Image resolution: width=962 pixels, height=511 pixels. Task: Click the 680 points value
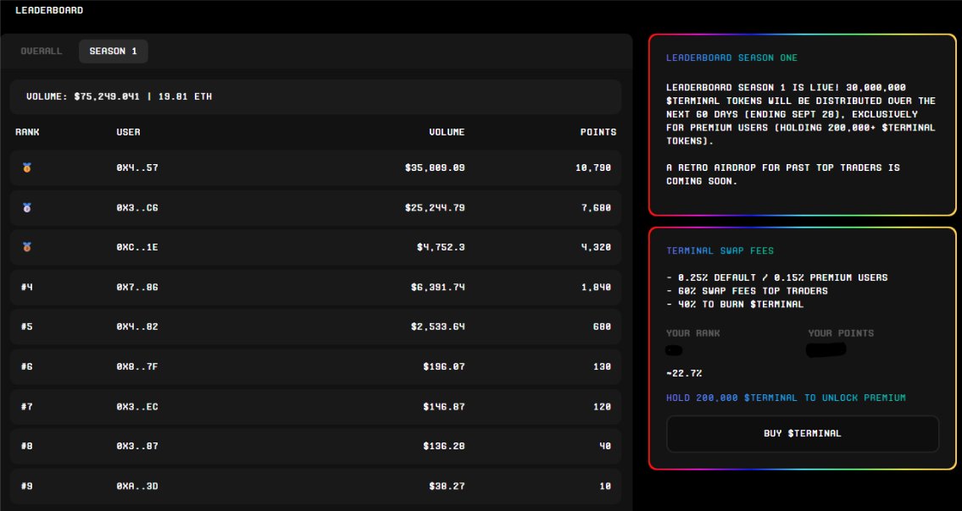(x=602, y=327)
